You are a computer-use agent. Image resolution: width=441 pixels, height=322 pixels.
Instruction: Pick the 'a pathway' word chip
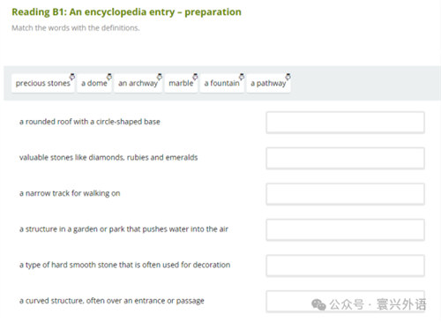click(x=268, y=83)
